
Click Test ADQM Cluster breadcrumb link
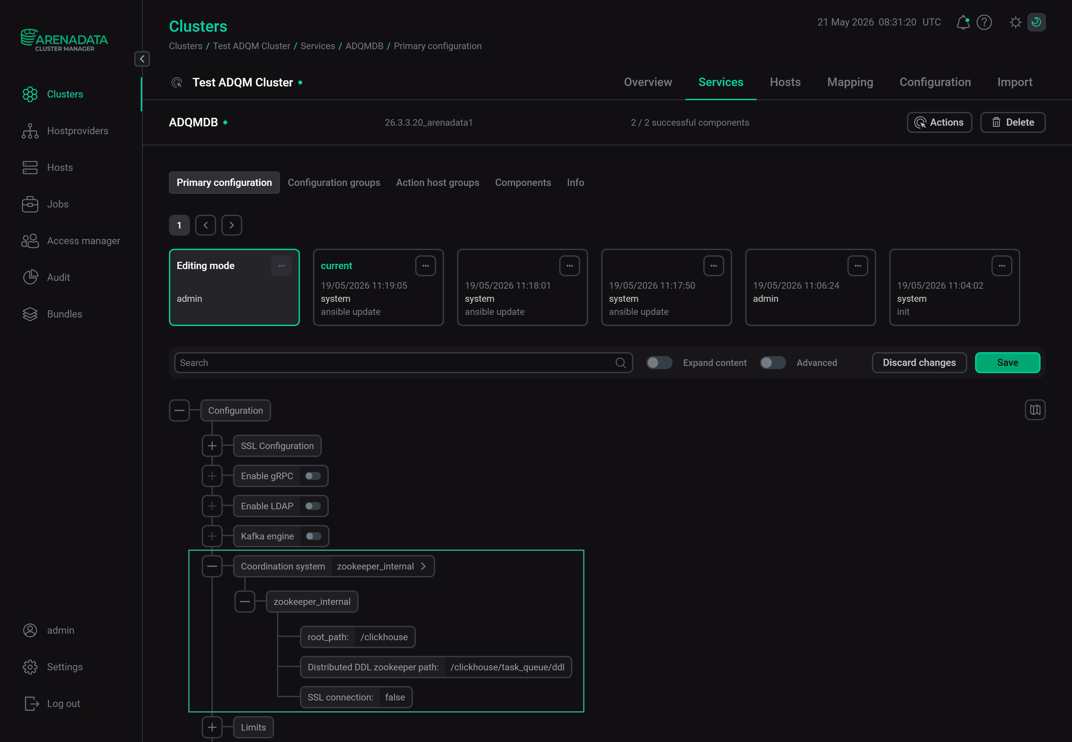tap(251, 46)
